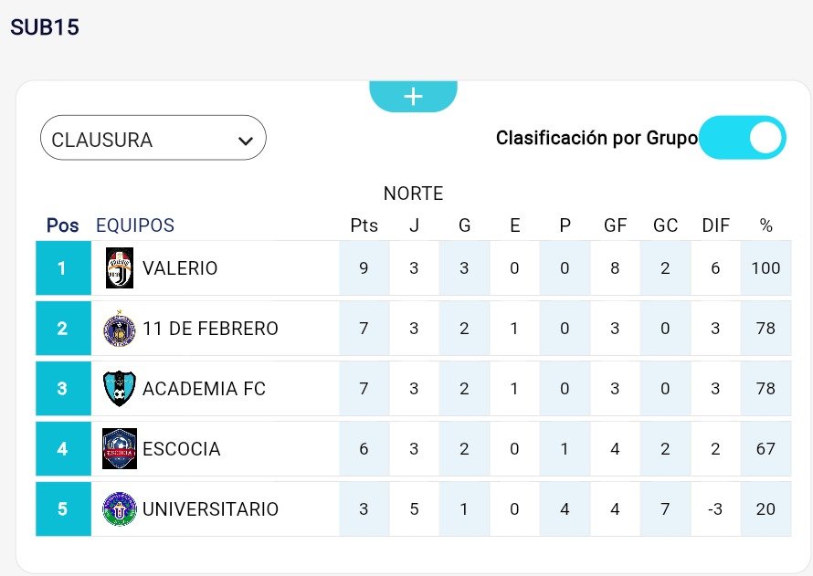Open the VALERIO team name link
Screen dimensions: 813x576
[180, 268]
